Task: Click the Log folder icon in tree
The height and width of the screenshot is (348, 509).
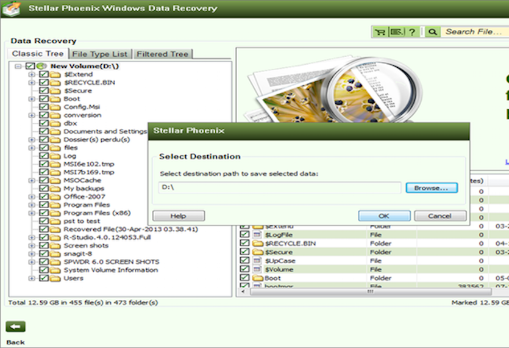Action: (55, 156)
